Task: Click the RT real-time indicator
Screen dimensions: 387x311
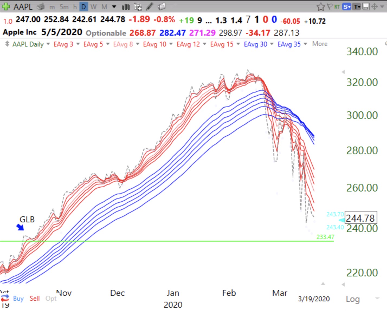Action: [x=337, y=7]
